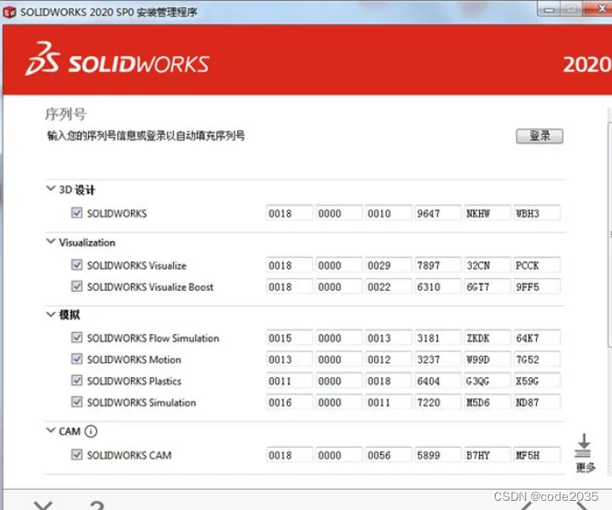This screenshot has height=510, width=612.
Task: Click Visualize Boost serial field 9FF5
Action: [537, 287]
